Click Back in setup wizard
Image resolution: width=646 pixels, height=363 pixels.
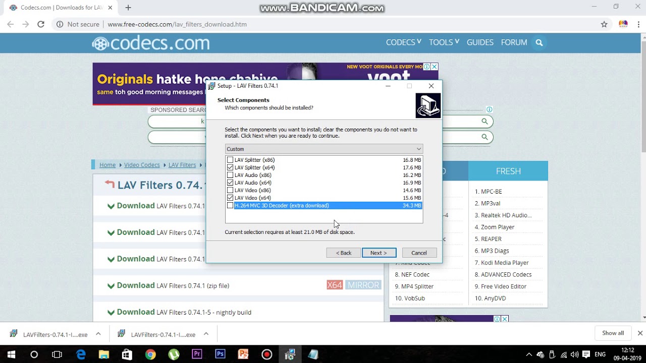[344, 253]
